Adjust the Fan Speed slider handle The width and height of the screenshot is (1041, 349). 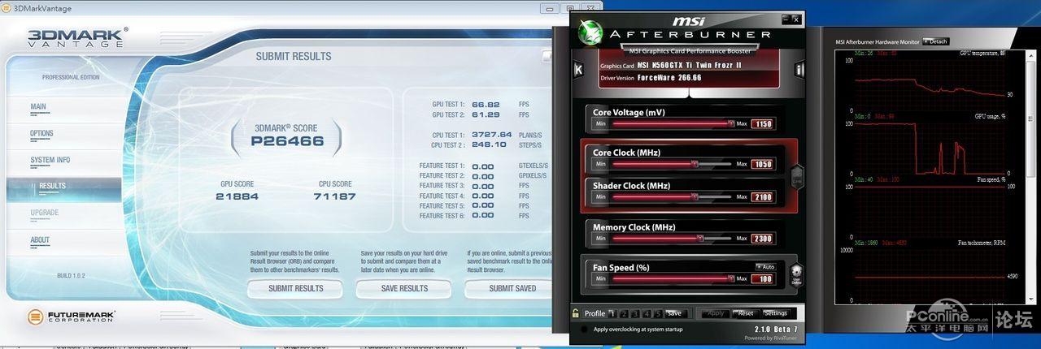click(731, 278)
